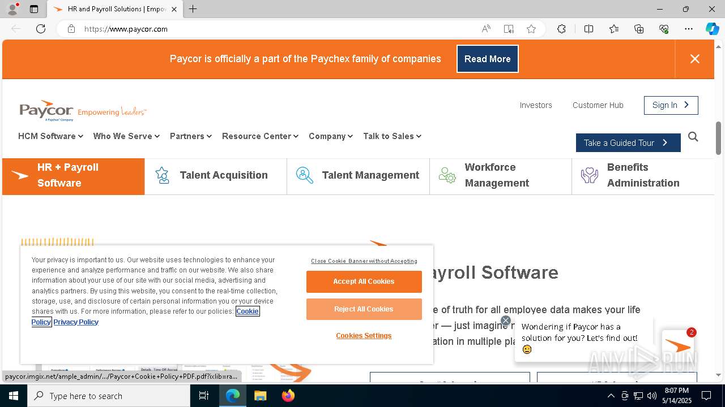This screenshot has width=725, height=407.
Task: Dismiss the Paychex announcement banner
Action: click(695, 59)
